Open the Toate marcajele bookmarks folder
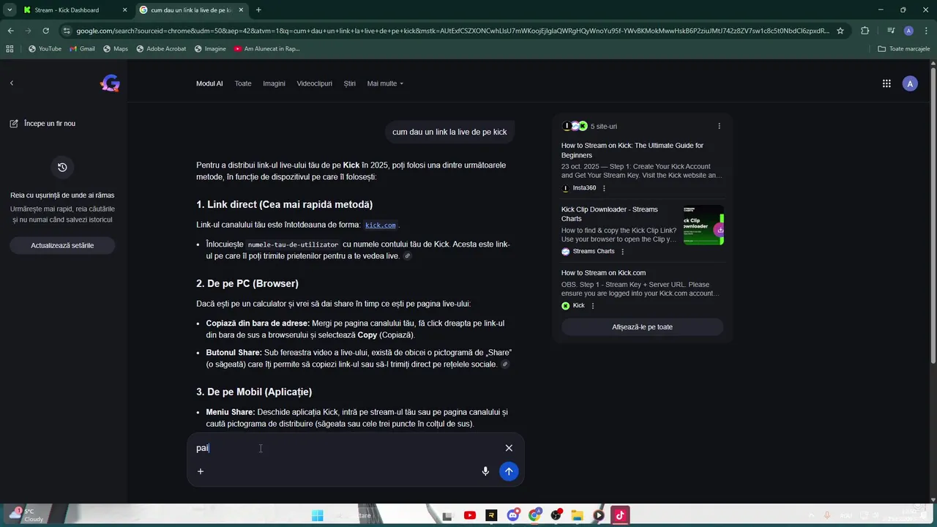The image size is (937, 527). coord(904,49)
